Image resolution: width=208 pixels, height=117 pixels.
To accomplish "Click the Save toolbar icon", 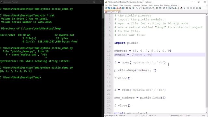I will [x=111, y=8].
